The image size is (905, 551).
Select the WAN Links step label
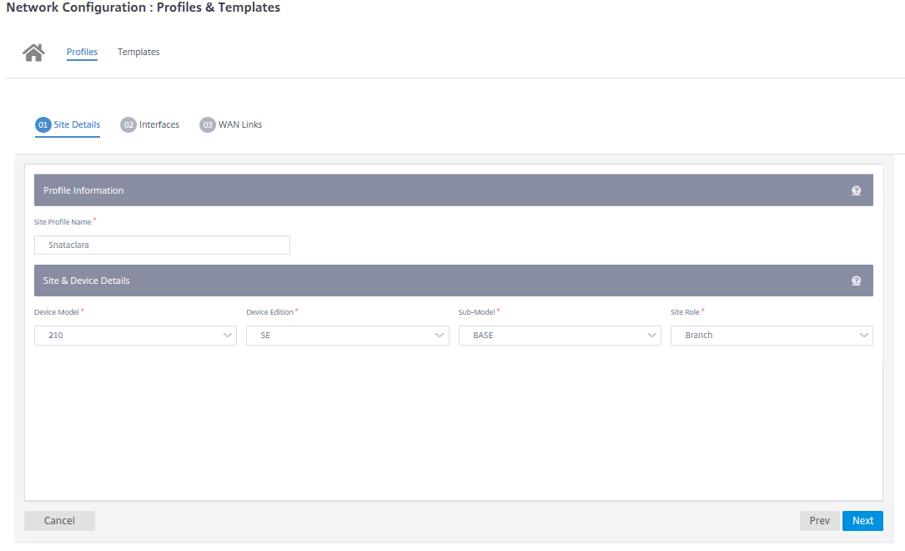pyautogui.click(x=240, y=124)
